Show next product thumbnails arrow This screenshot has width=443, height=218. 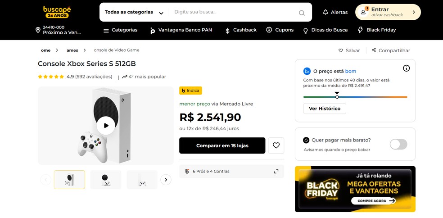(166, 180)
